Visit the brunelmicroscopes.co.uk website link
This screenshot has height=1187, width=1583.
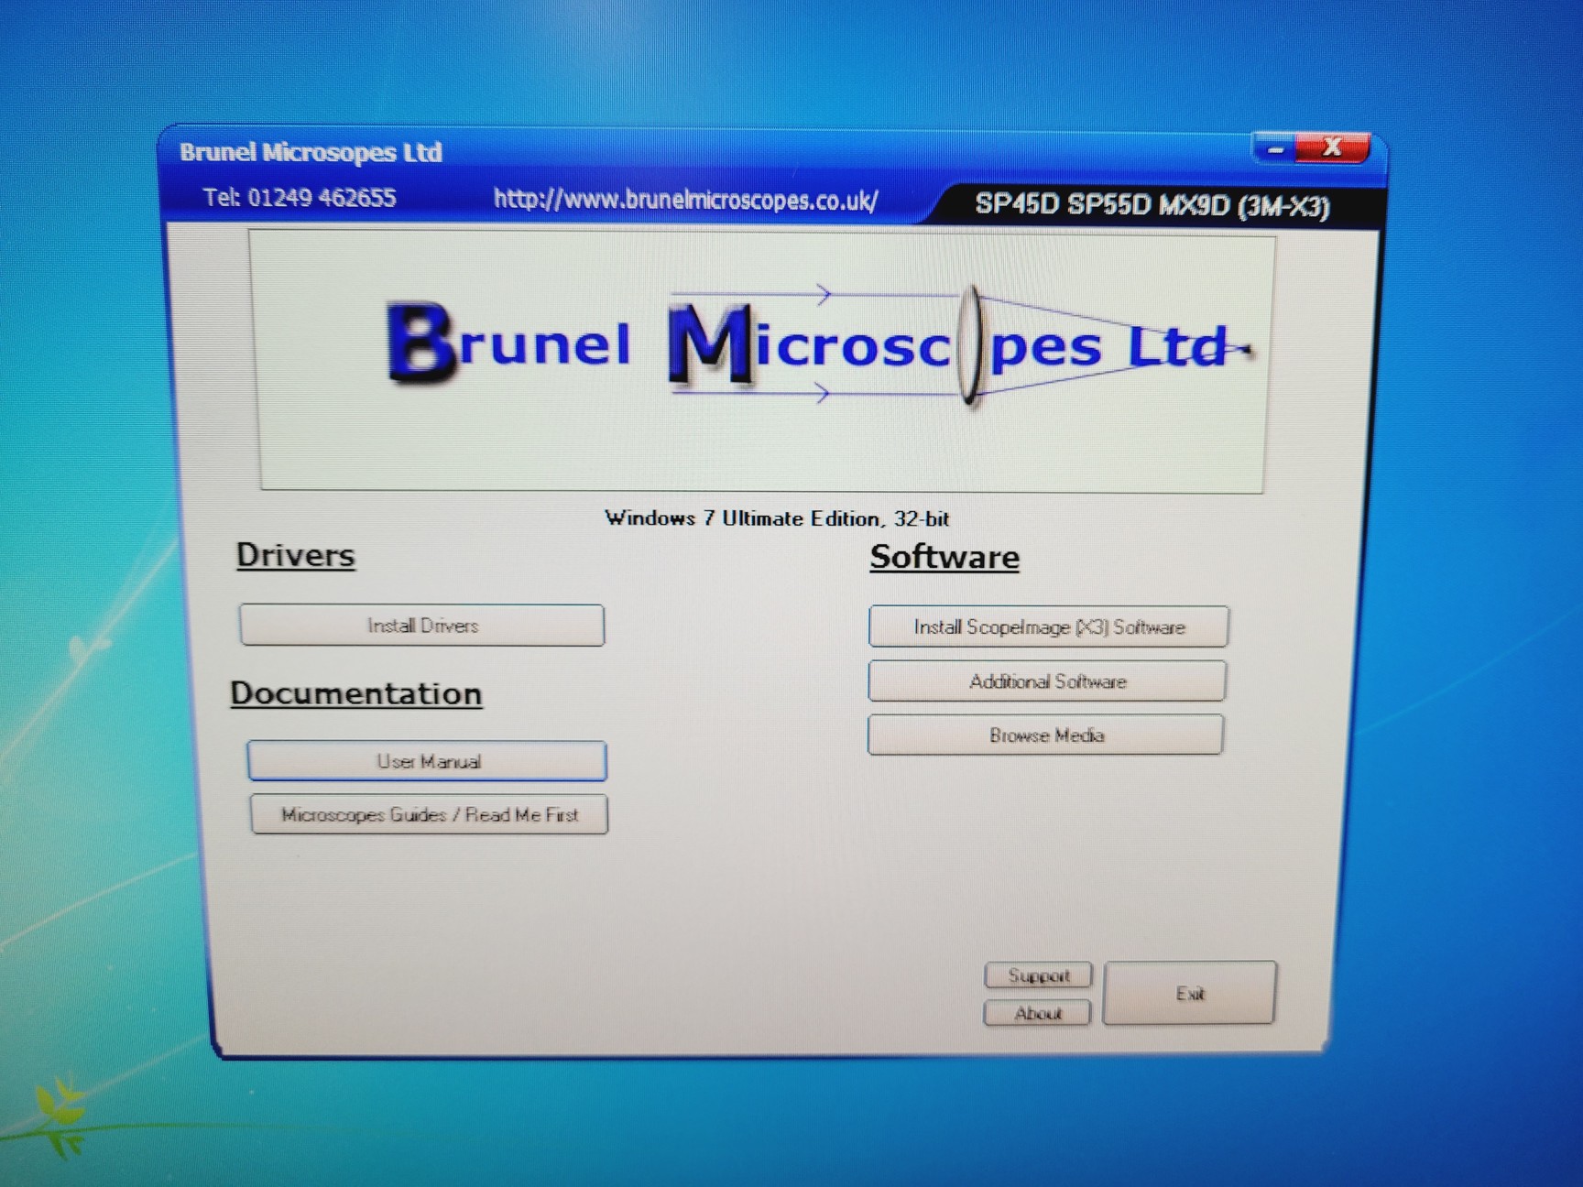click(x=685, y=200)
